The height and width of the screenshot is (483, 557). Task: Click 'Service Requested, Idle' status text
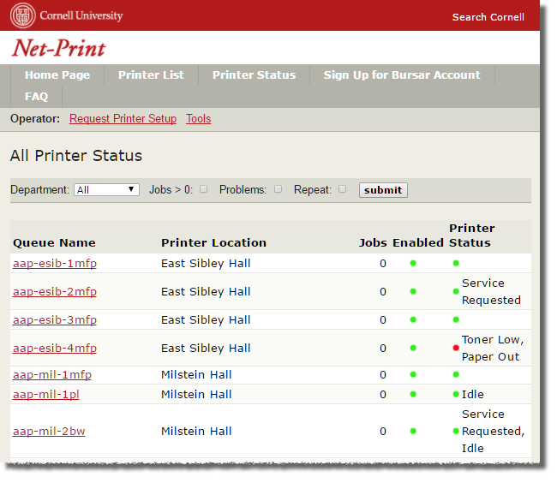point(493,431)
